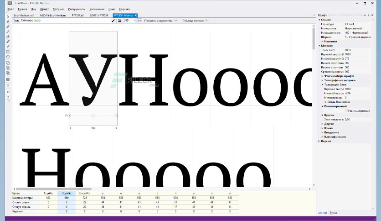The height and width of the screenshot is (221, 381).
Task: Select the ellipse shape tool
Action: (x=8, y=57)
